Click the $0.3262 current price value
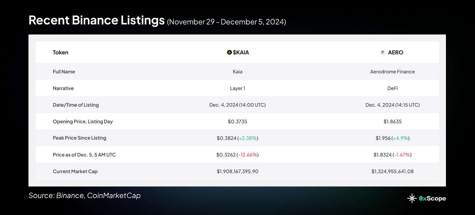 click(x=226, y=155)
